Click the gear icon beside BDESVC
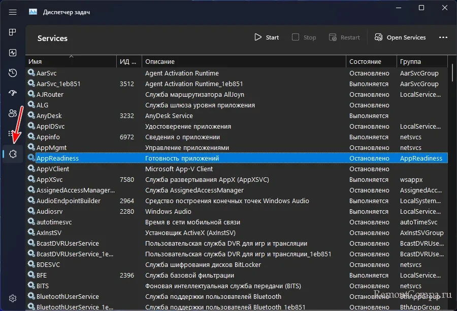 [x=31, y=264]
